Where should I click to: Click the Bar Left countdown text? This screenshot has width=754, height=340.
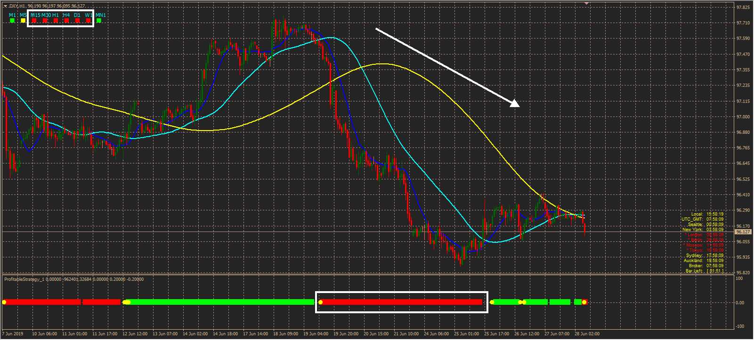point(705,270)
